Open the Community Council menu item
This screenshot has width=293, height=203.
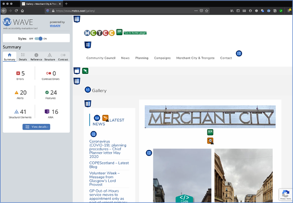point(101,58)
